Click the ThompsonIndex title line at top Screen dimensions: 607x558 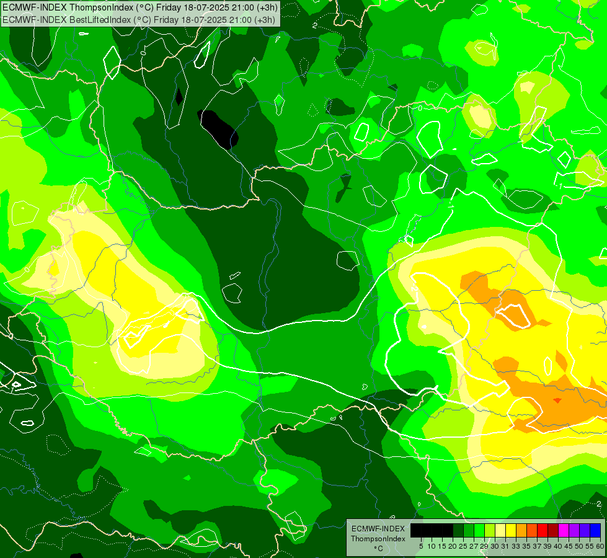tap(140, 7)
